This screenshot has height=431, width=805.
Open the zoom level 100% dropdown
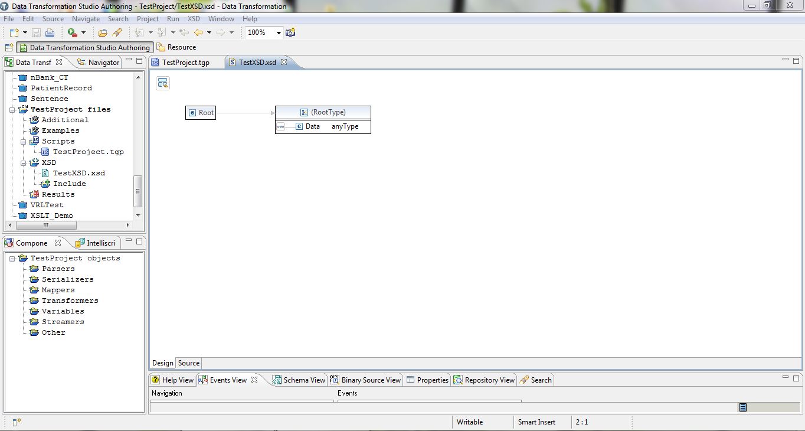pyautogui.click(x=279, y=33)
